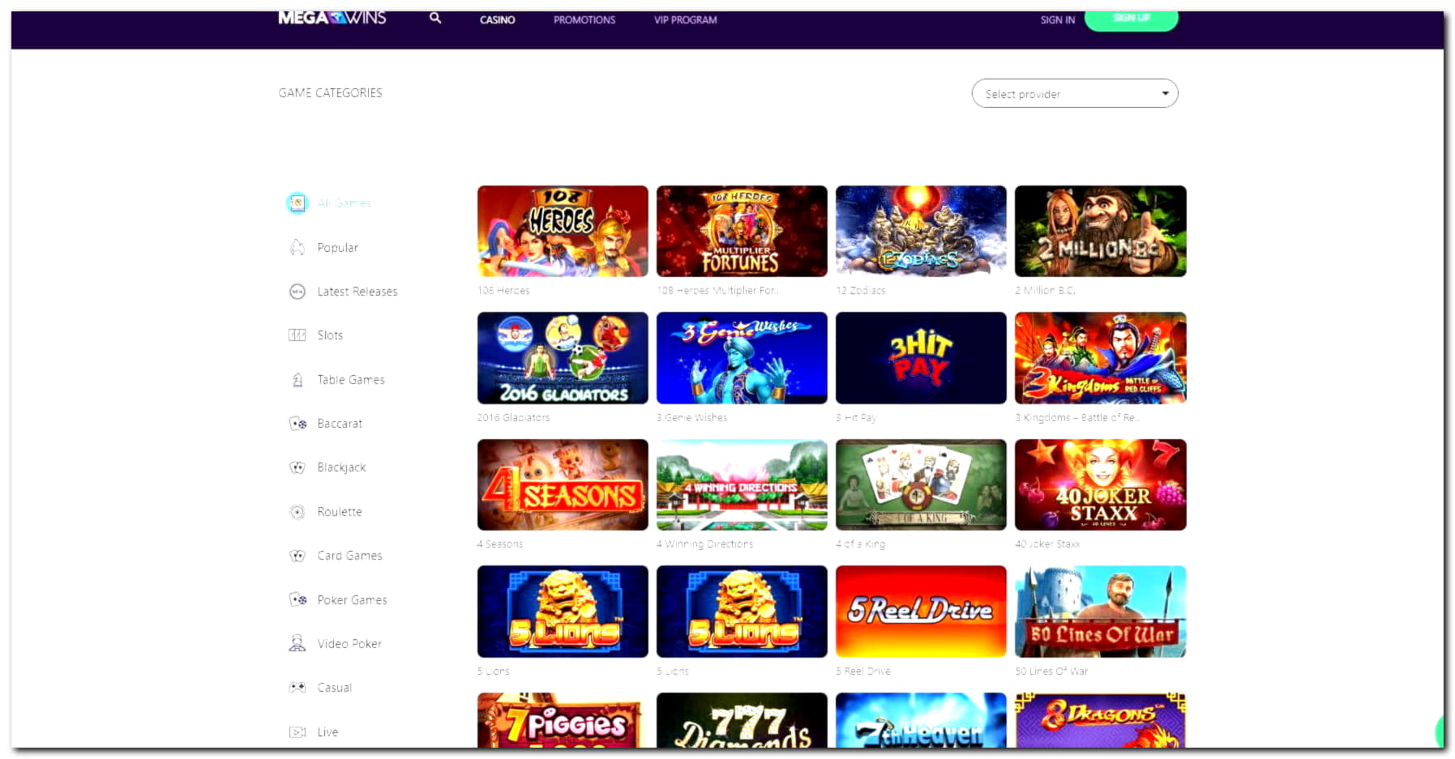Open the 2016 Gladiators game thumbnail
The image size is (1455, 759).
pos(563,358)
